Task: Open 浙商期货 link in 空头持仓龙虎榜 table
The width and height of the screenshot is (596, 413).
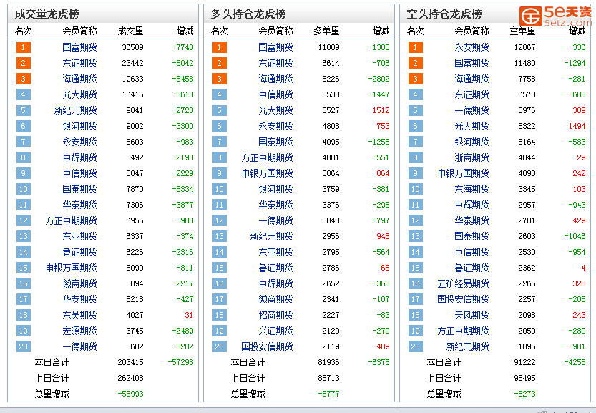Action: 472,157
